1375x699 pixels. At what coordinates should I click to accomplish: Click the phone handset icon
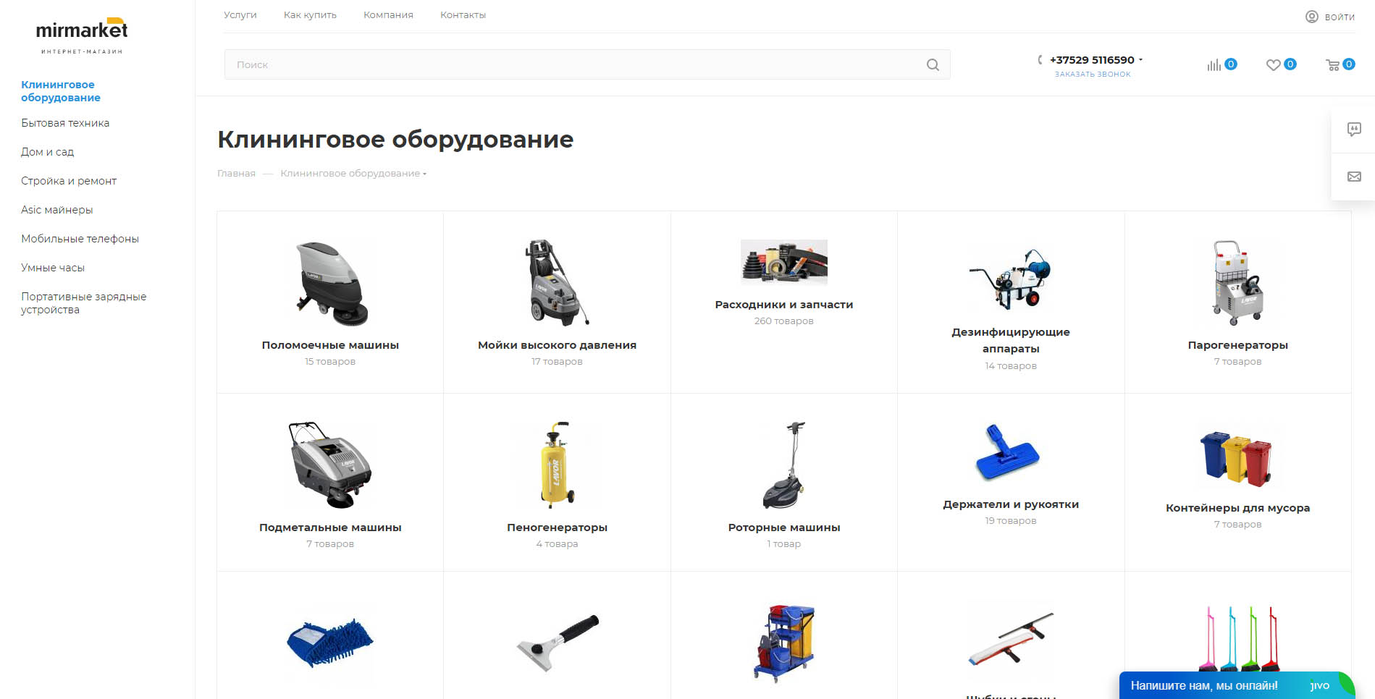click(1040, 60)
